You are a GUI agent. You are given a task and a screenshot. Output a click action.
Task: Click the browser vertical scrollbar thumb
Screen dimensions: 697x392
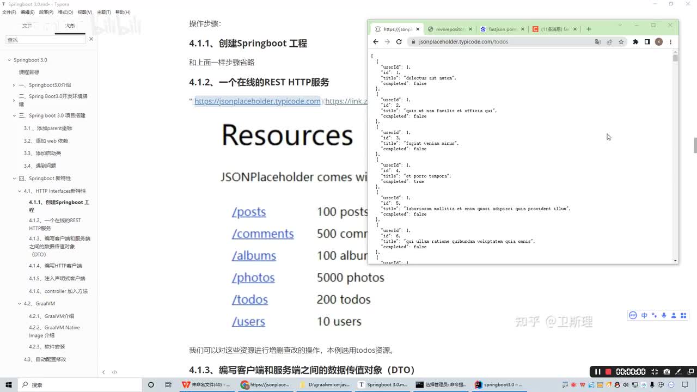(x=675, y=58)
